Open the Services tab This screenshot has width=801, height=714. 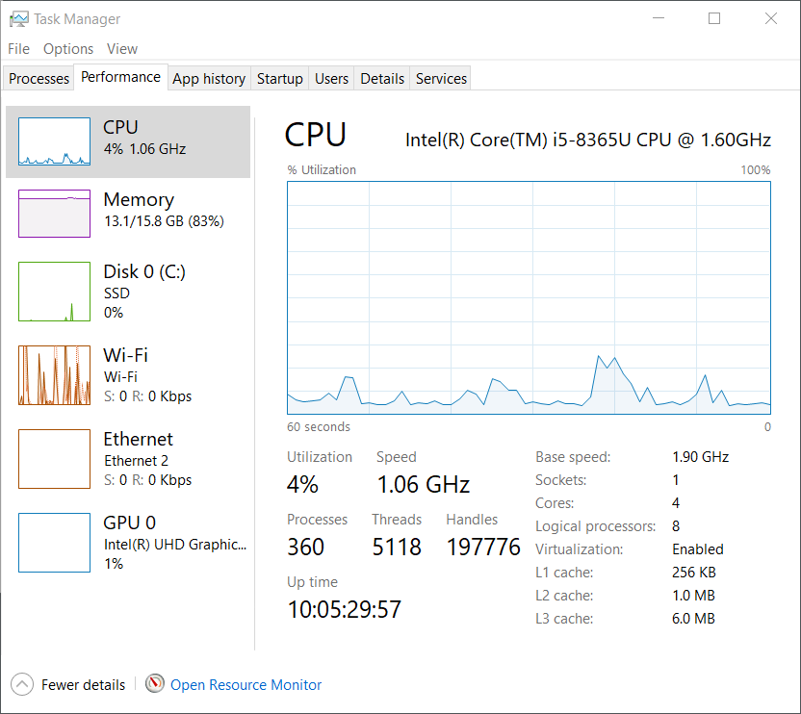click(441, 79)
